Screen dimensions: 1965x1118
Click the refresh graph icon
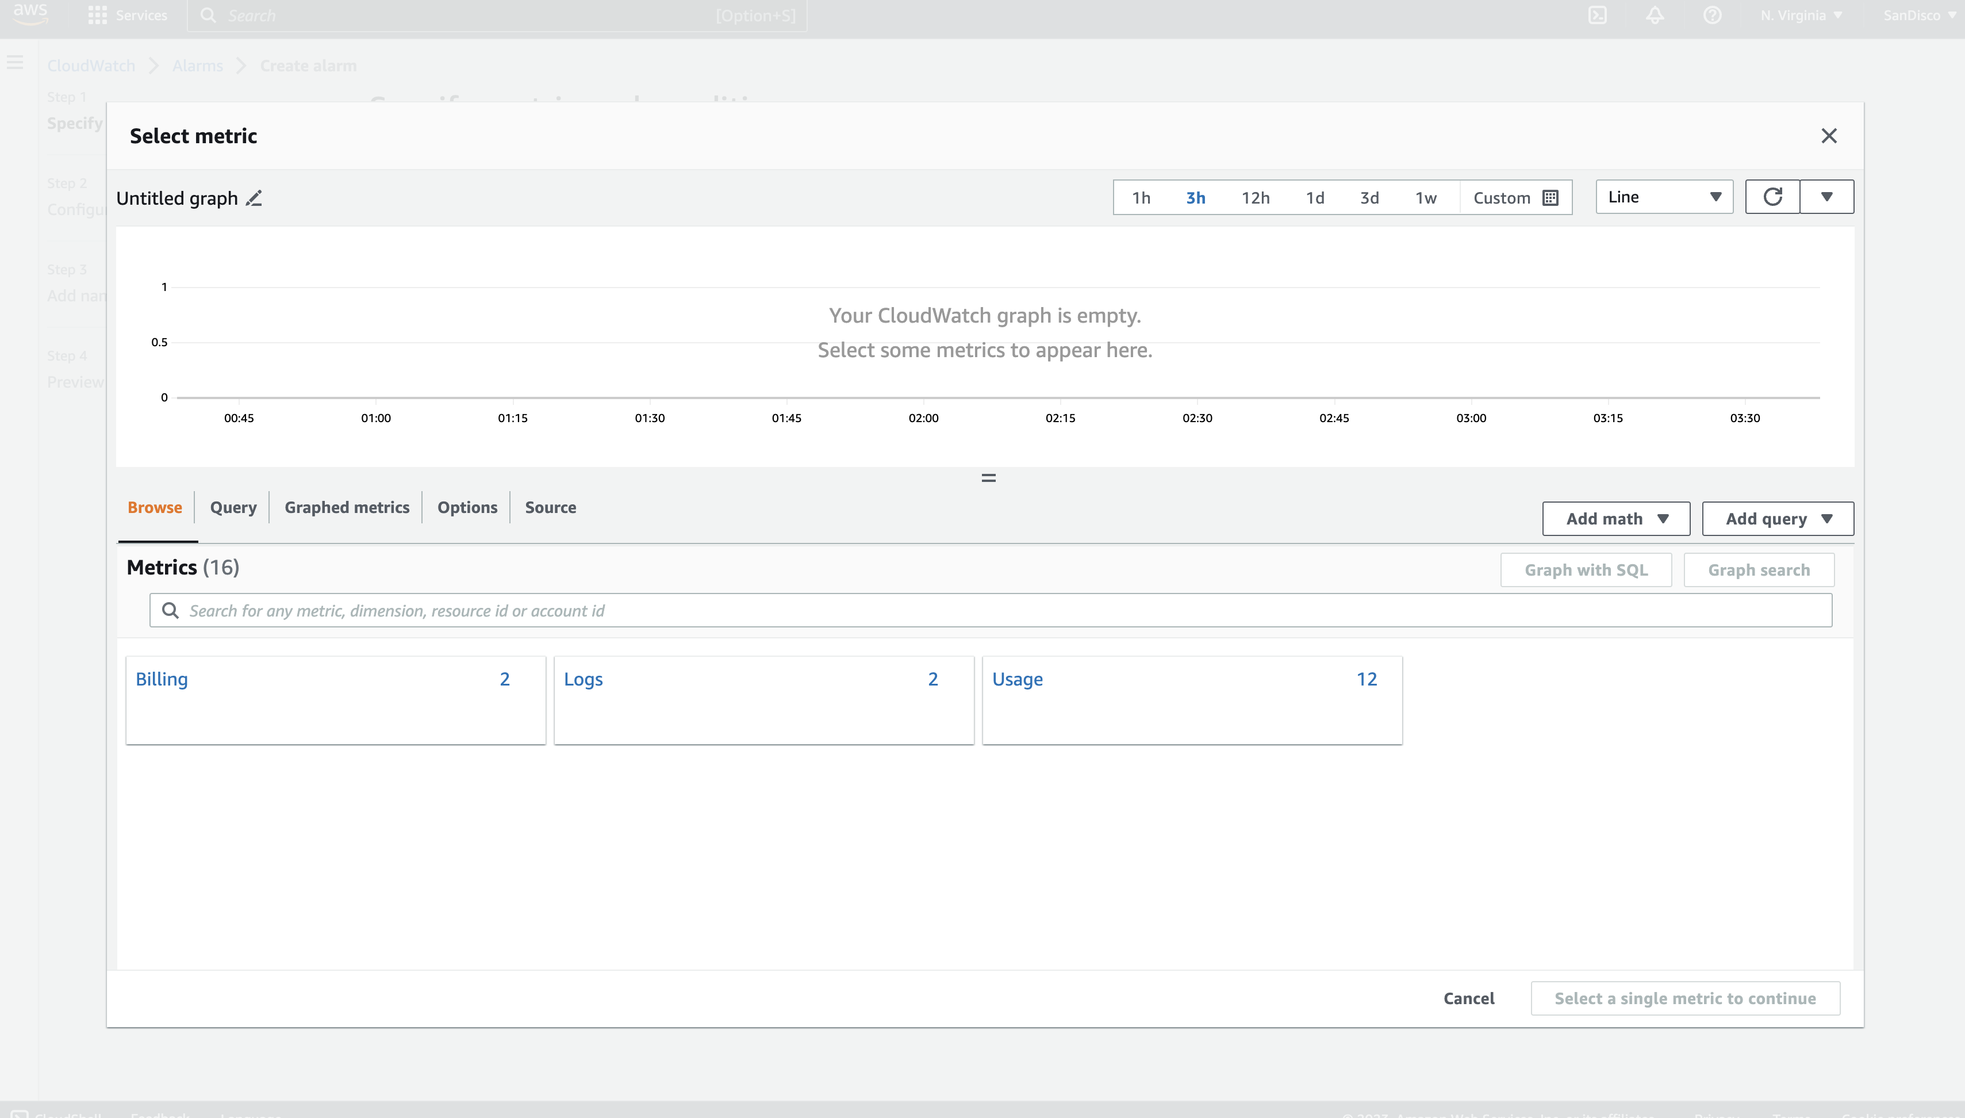(1772, 197)
